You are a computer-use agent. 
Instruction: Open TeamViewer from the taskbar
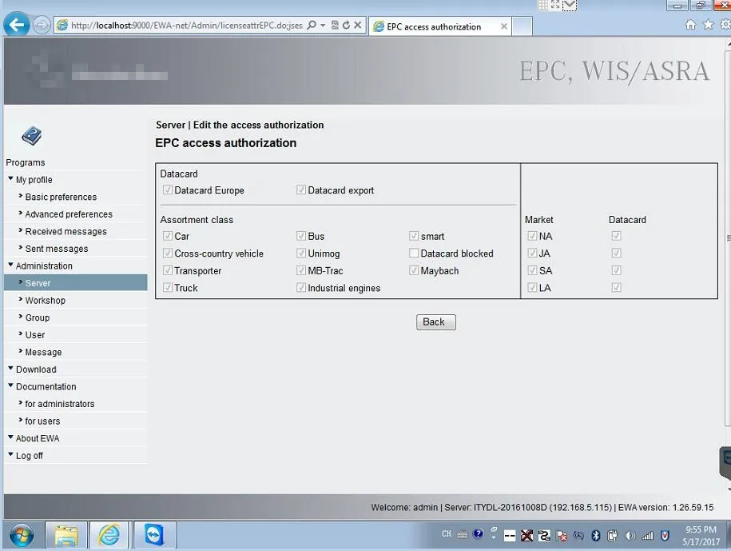click(x=154, y=535)
